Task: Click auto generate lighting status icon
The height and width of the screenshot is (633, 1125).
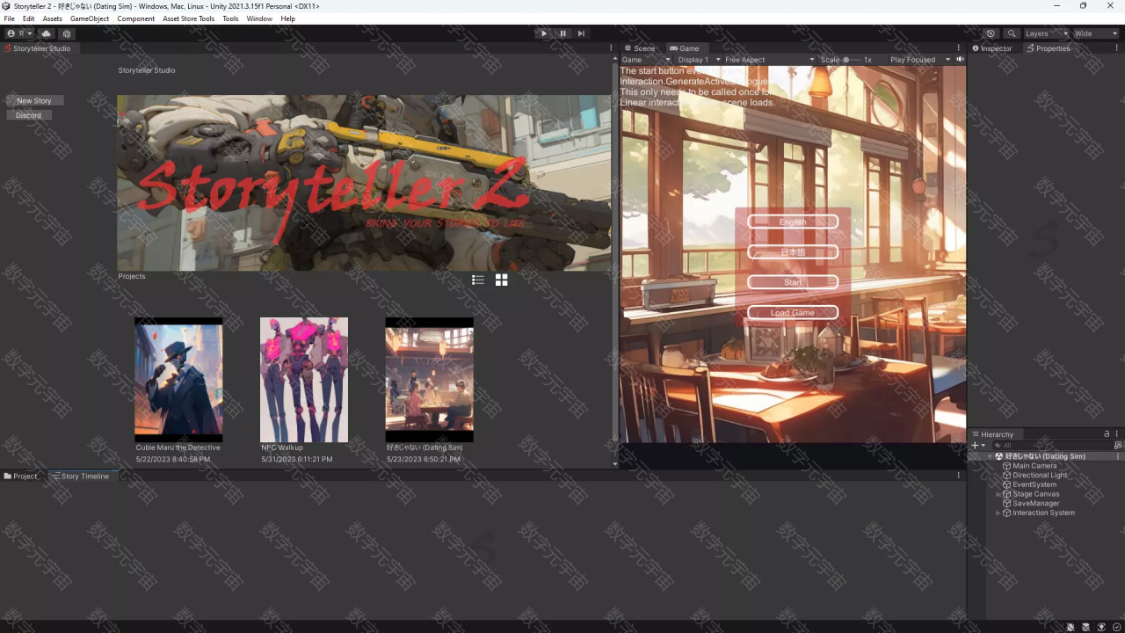Action: pyautogui.click(x=1101, y=627)
